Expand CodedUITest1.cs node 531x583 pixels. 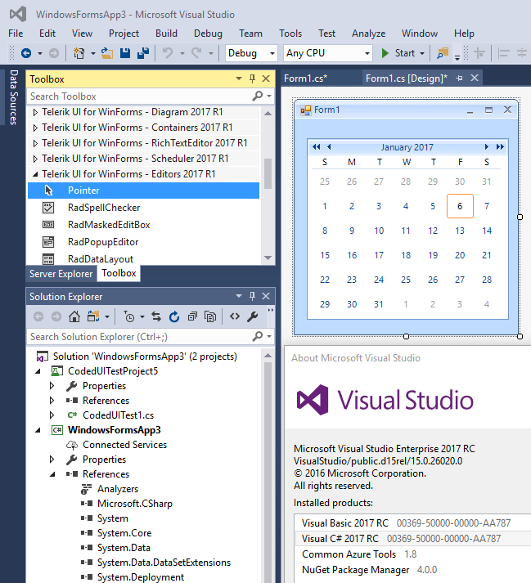[x=52, y=415]
